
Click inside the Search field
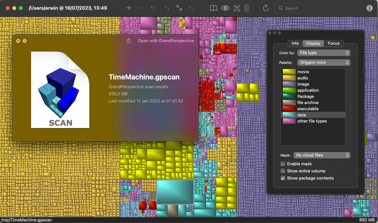pyautogui.click(x=319, y=8)
